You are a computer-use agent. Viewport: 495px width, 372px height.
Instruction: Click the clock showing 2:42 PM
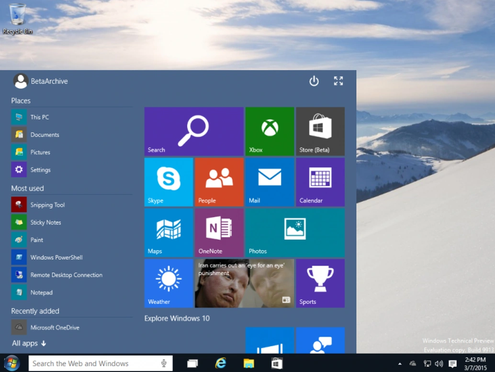(x=475, y=363)
